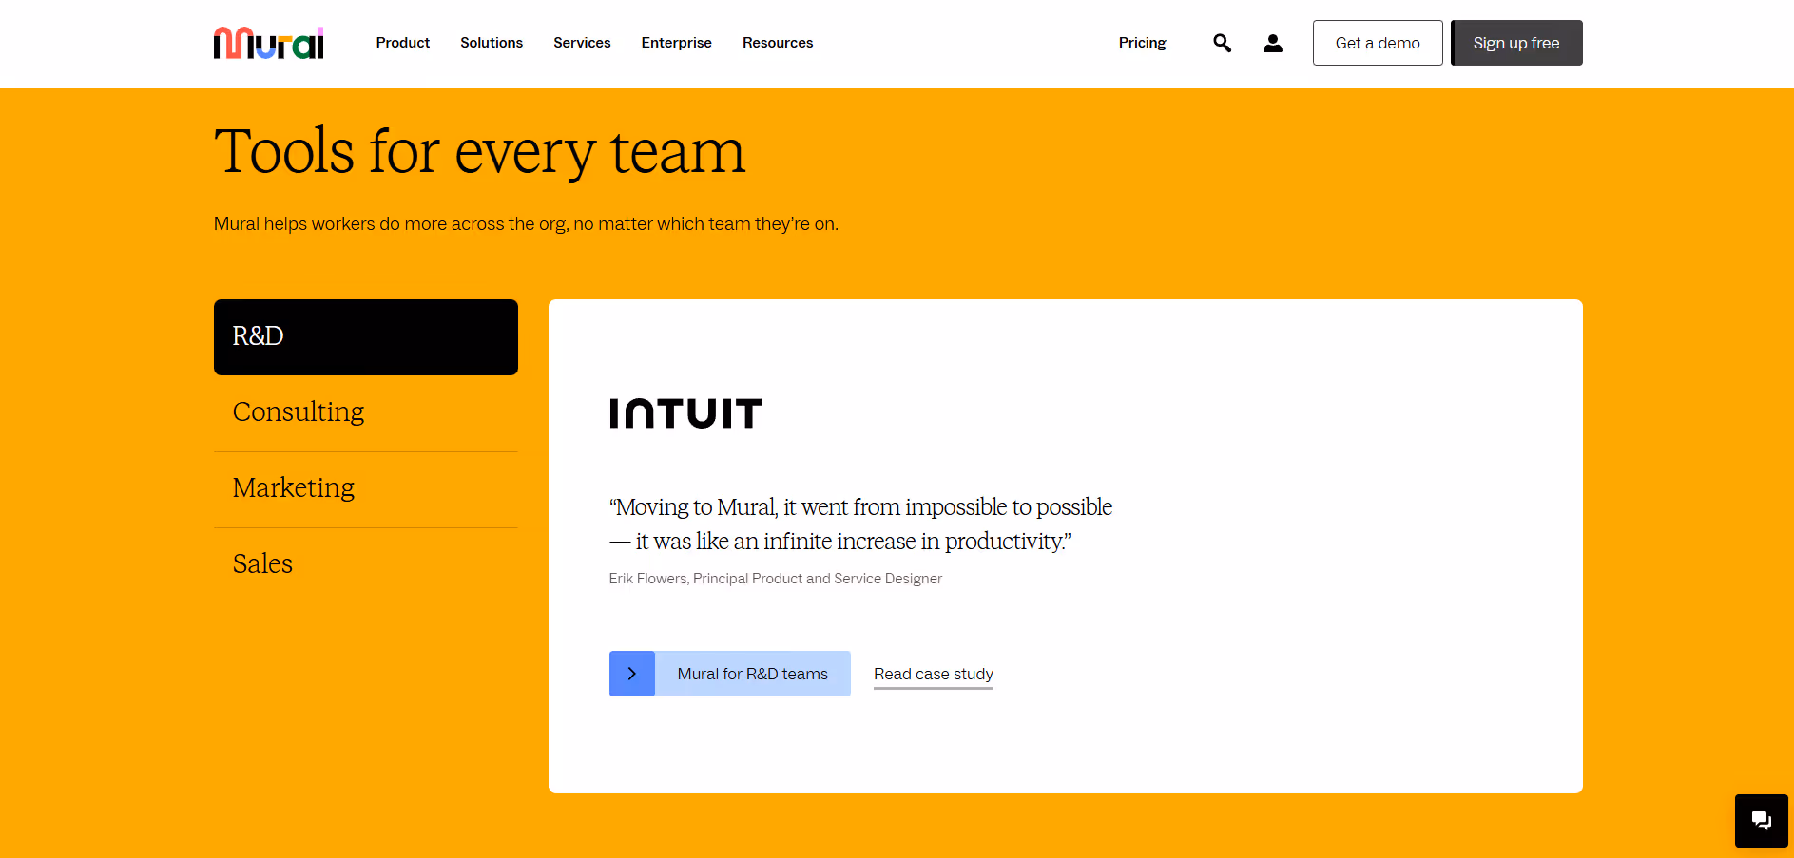
Task: Open the Services menu
Action: click(x=582, y=43)
